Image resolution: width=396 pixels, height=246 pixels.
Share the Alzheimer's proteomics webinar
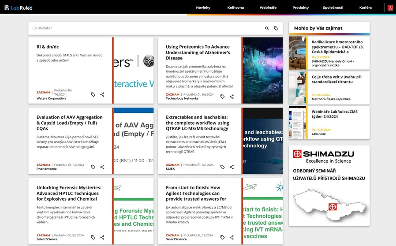(232, 97)
